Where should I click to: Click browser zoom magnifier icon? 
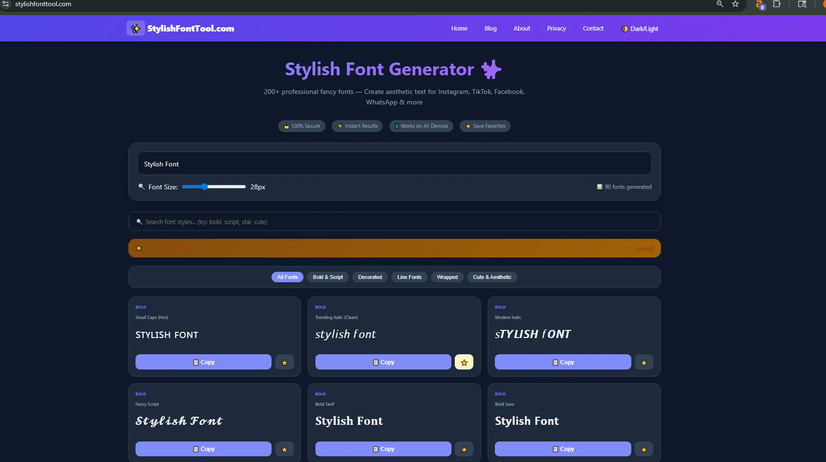click(720, 4)
